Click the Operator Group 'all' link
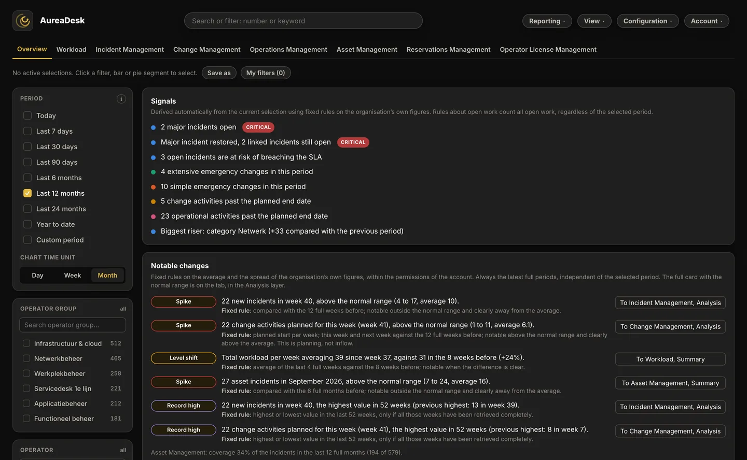 pos(123,309)
